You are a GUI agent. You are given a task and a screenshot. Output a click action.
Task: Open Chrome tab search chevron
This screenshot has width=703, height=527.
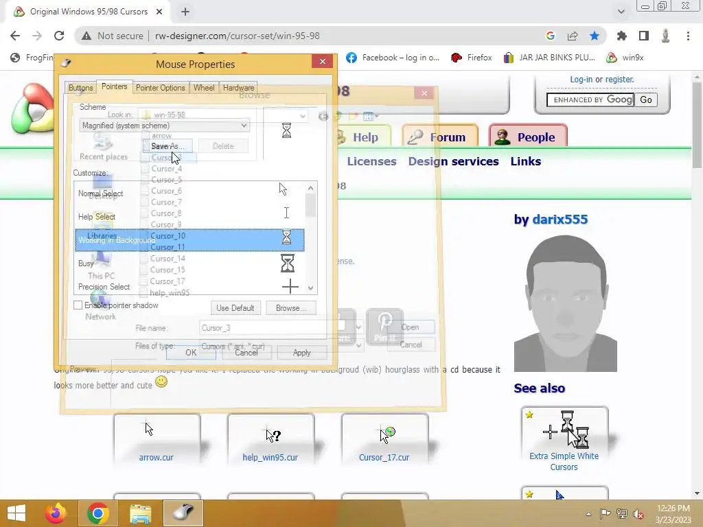621,12
